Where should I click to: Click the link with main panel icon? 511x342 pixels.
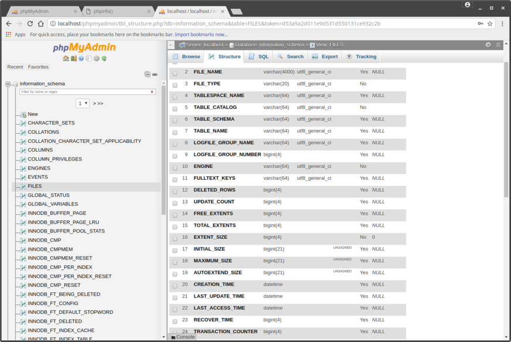pos(155,74)
